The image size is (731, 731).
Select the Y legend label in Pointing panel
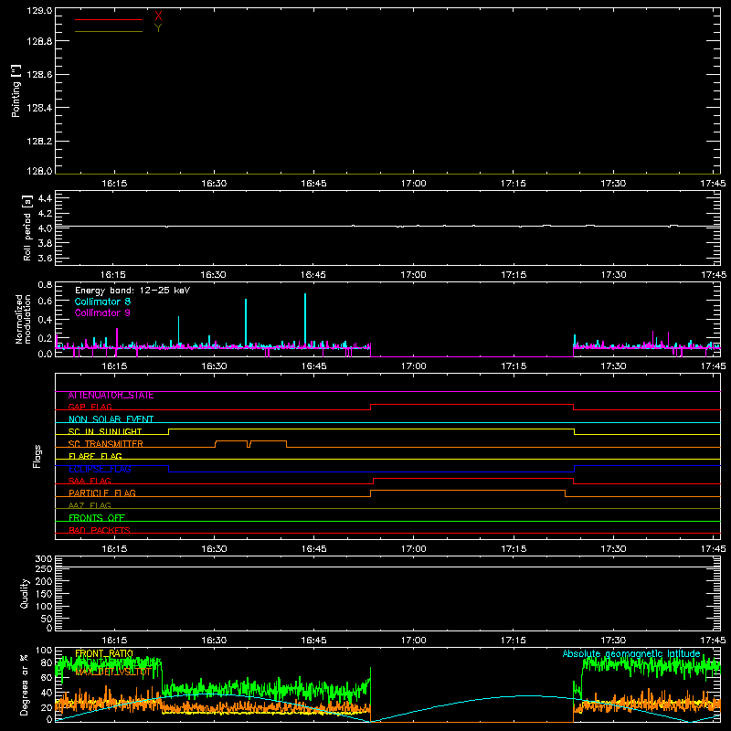click(x=158, y=28)
